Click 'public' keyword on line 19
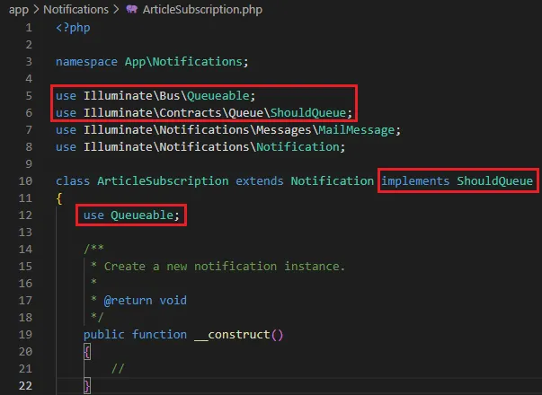The height and width of the screenshot is (395, 542). (x=104, y=334)
